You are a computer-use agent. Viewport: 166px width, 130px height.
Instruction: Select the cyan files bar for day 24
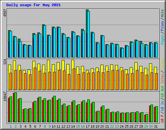[123, 53]
